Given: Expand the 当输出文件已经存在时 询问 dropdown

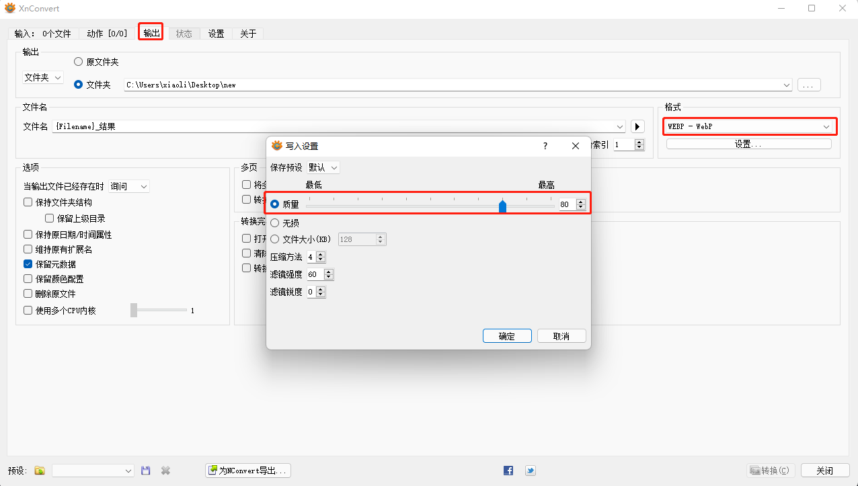Looking at the screenshot, I should click(129, 186).
